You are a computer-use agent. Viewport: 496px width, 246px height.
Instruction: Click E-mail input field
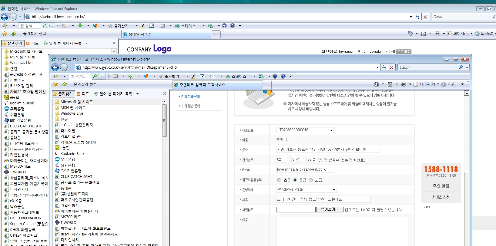coord(305,169)
